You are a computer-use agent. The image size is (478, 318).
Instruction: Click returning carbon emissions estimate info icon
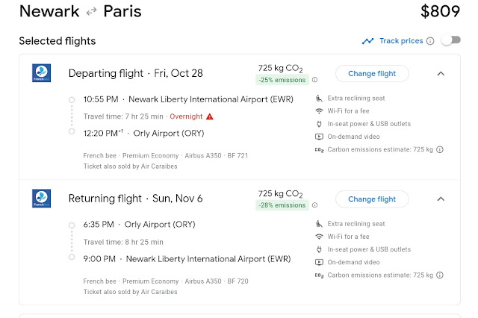(440, 275)
